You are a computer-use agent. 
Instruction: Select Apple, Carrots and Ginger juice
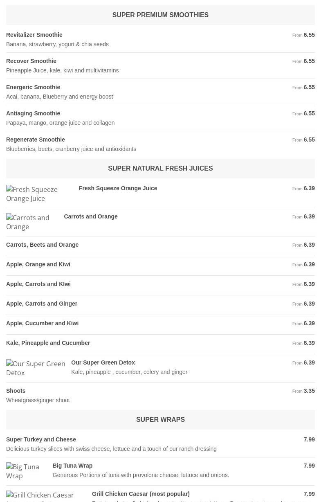42,304
